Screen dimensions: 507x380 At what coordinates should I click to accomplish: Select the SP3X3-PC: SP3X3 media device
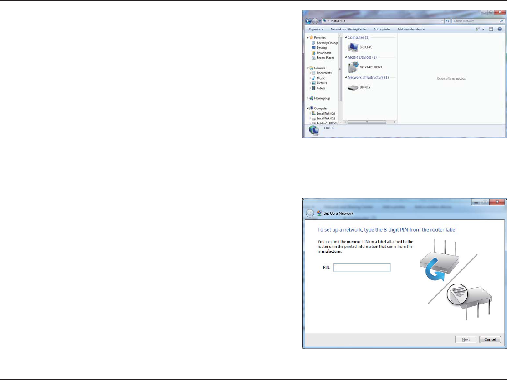(365, 67)
